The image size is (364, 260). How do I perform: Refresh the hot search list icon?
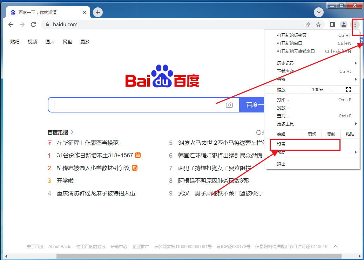[x=258, y=132]
